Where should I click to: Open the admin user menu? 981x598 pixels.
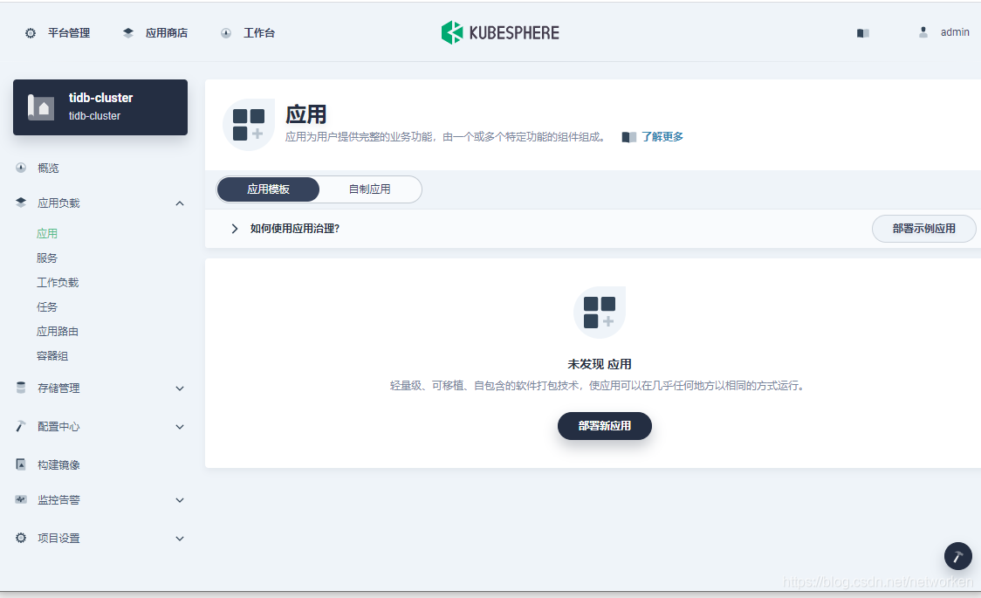pos(943,31)
